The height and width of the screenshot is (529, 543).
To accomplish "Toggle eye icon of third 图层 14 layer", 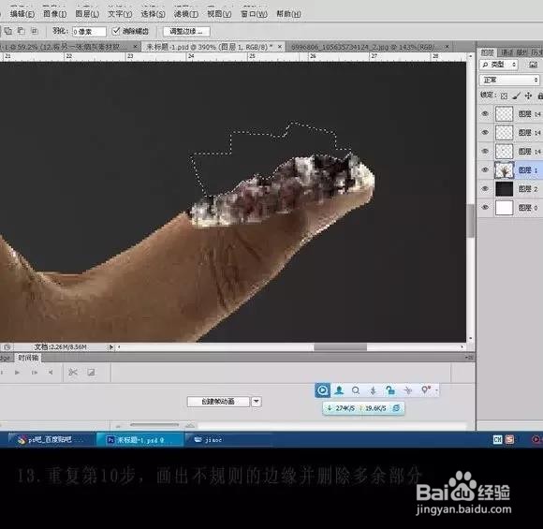I will [485, 151].
